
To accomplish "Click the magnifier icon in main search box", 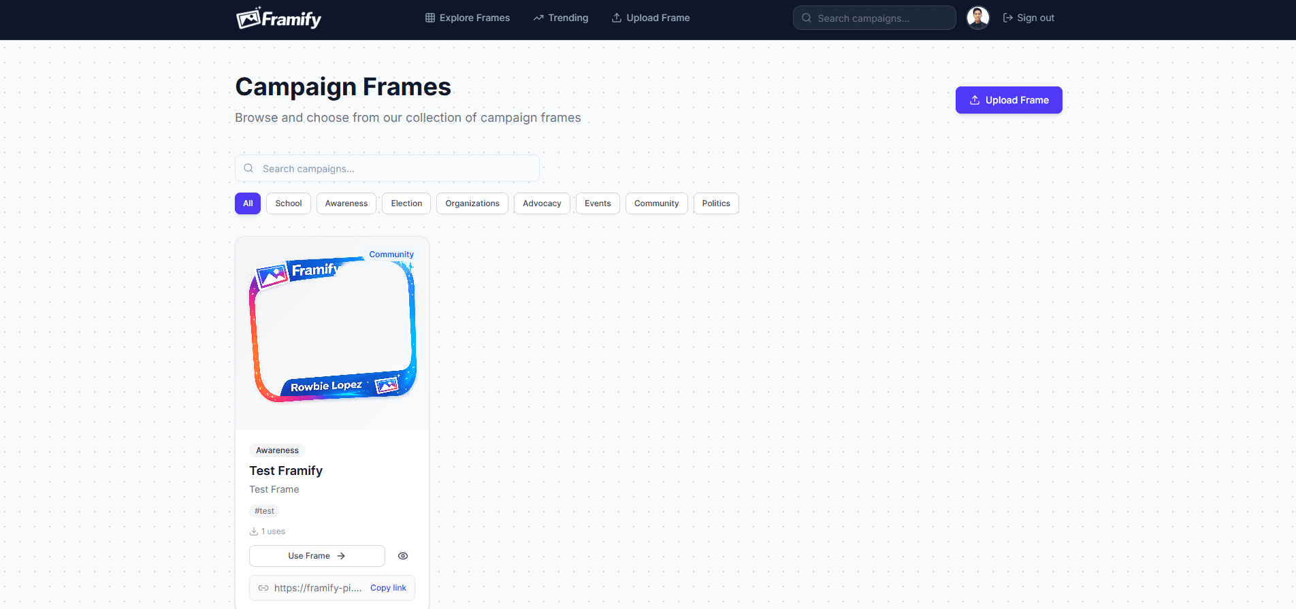I will click(248, 168).
